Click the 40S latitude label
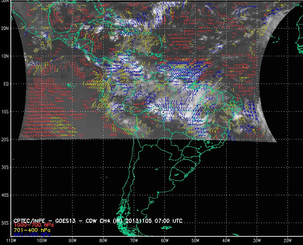The width and height of the screenshot is (303, 245). [x=5, y=195]
